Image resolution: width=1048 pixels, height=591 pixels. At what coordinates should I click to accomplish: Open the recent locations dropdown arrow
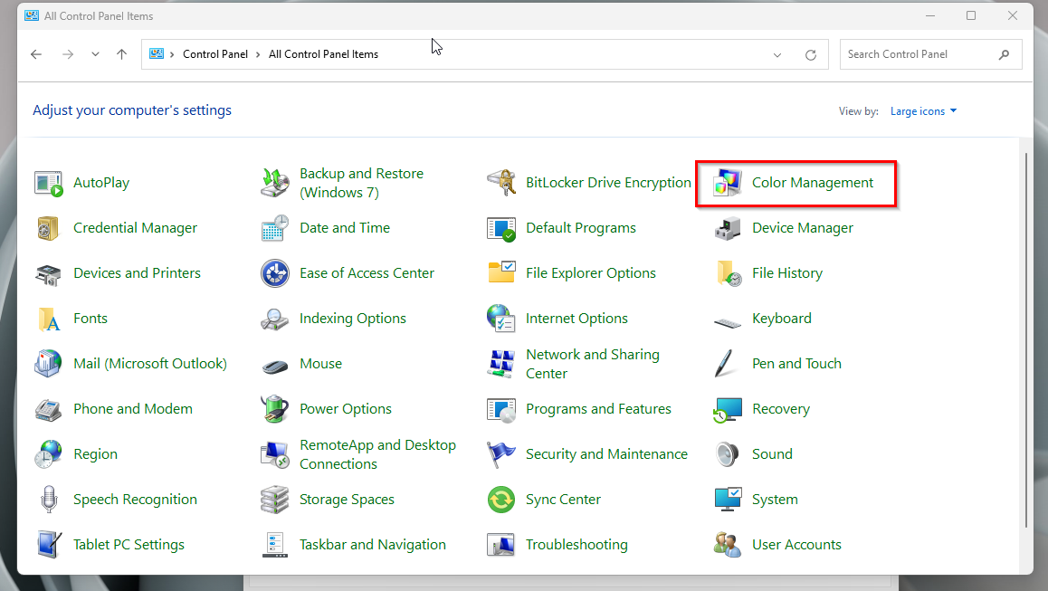[x=95, y=54]
